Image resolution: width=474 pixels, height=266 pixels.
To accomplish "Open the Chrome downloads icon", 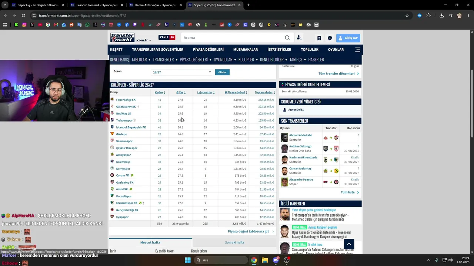I will click(x=441, y=16).
